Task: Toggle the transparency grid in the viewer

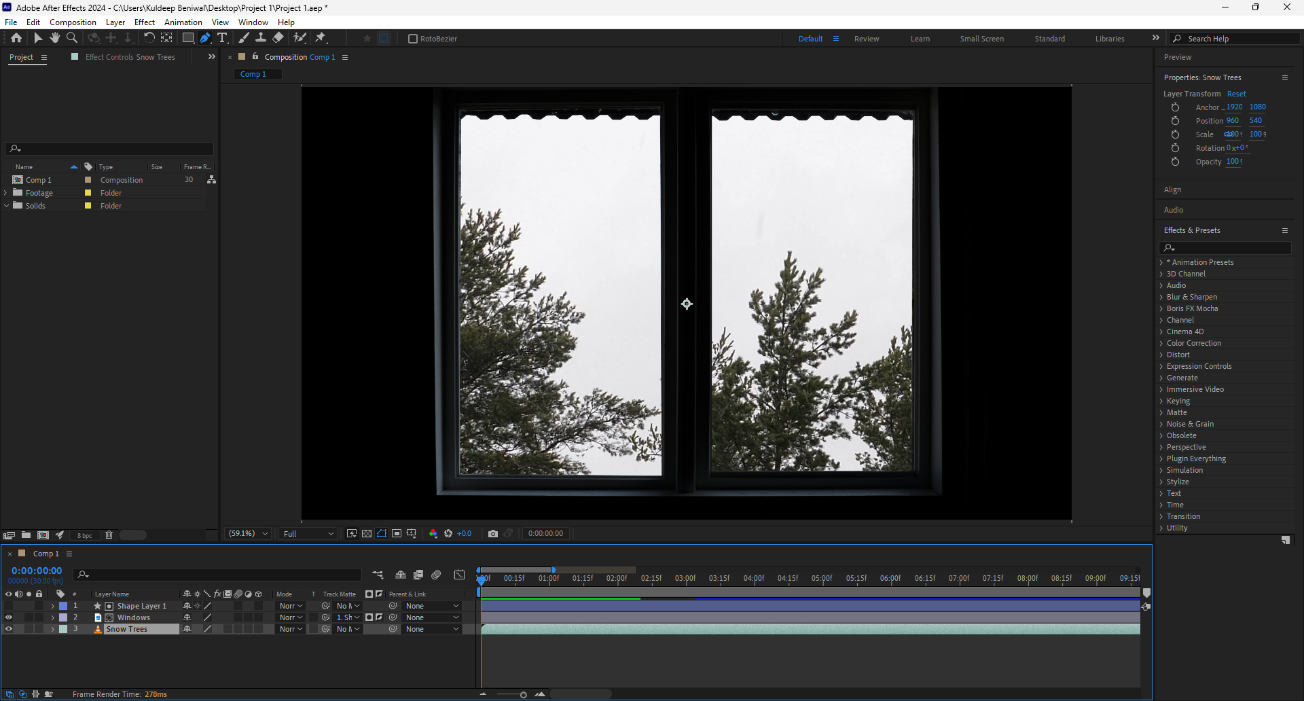Action: 367,534
